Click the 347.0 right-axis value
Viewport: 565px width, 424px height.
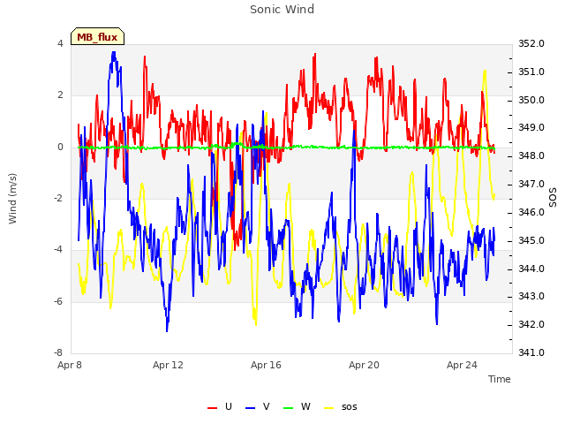(x=531, y=184)
